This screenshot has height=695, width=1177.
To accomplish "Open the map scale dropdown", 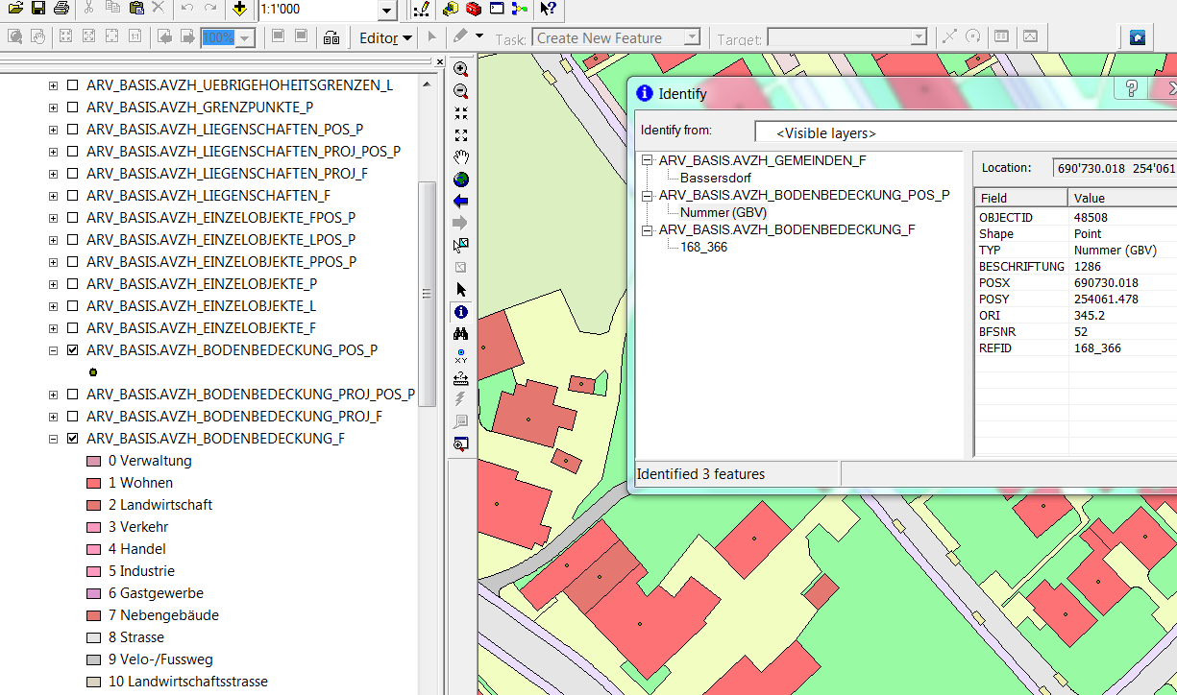I will [386, 12].
